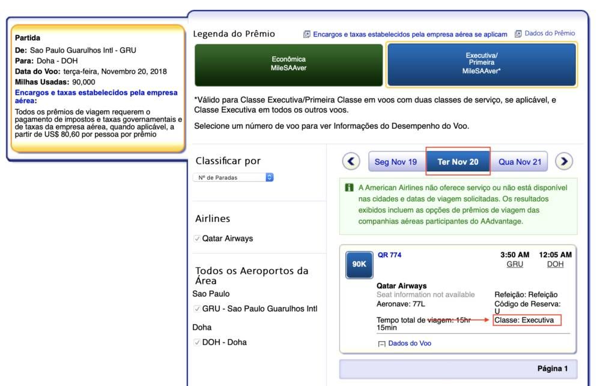The width and height of the screenshot is (615, 386).
Task: Go to next dates with right arrow
Action: 564,161
